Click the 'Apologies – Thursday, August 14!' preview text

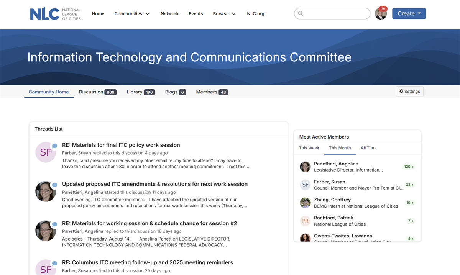pos(146,242)
